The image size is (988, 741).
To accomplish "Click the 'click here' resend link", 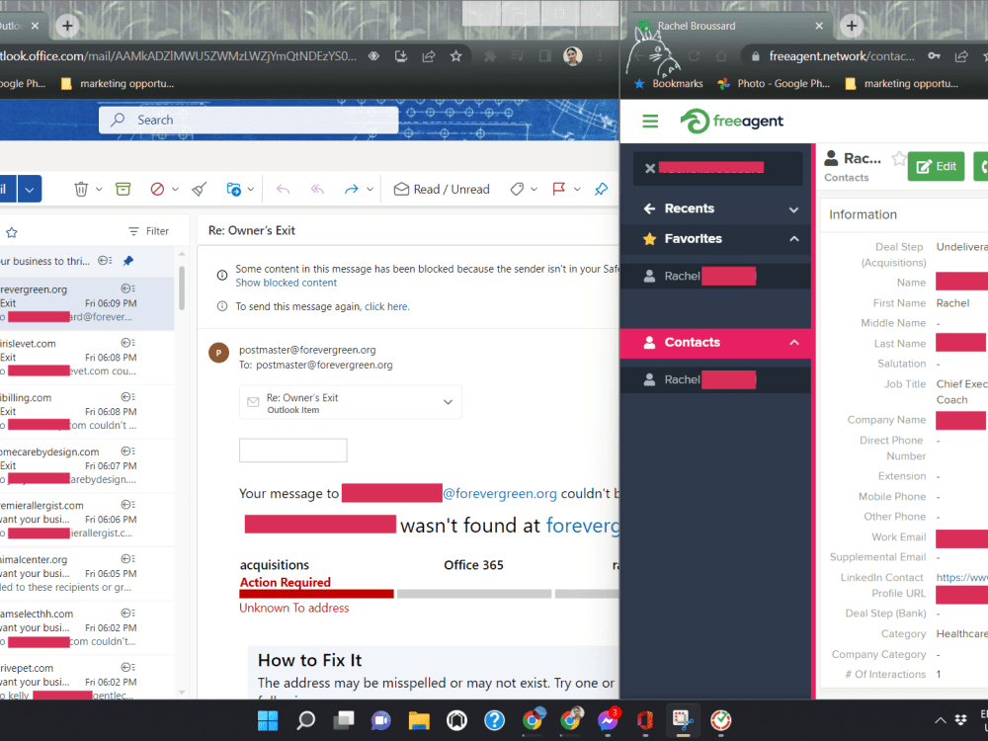I will click(386, 307).
